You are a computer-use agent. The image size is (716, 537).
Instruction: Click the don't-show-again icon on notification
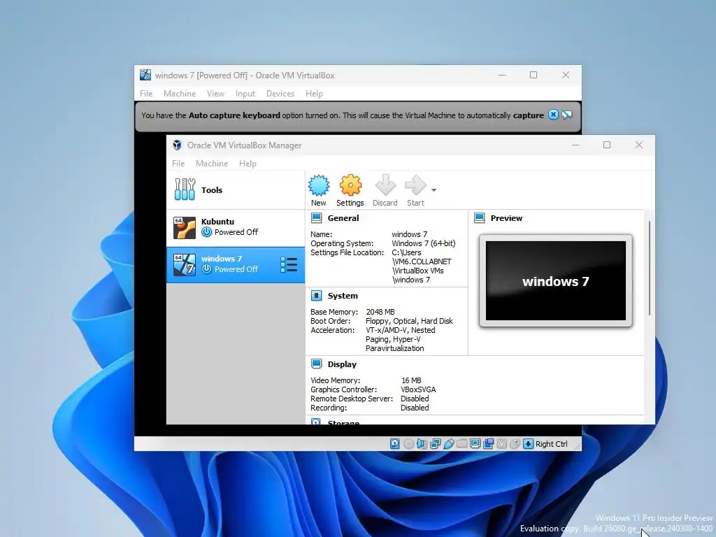coord(566,115)
